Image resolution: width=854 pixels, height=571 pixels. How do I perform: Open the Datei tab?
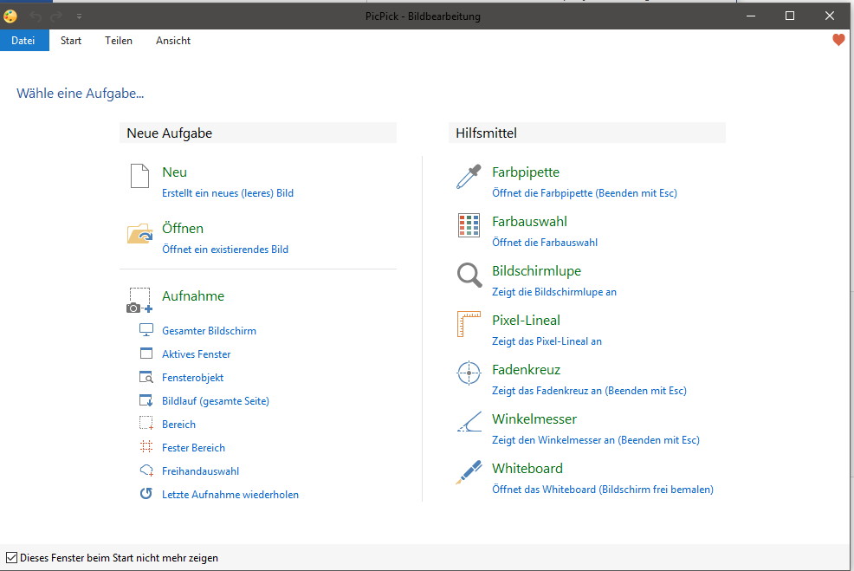pyautogui.click(x=23, y=41)
